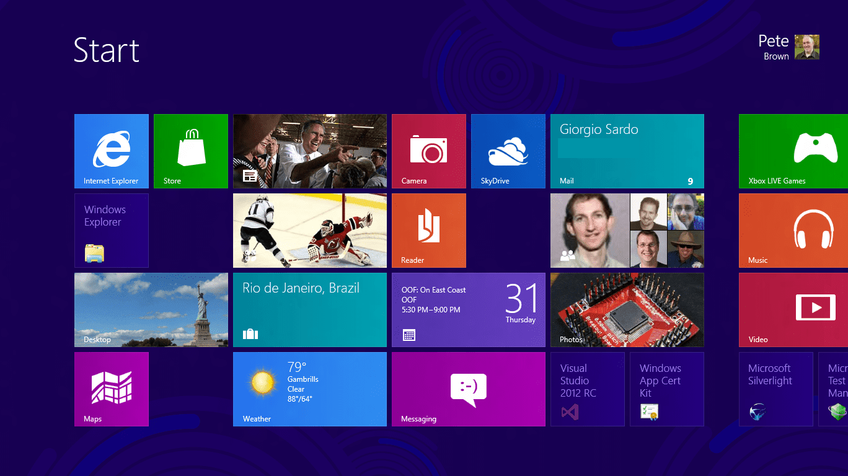Click the unread count 9 on Mail tile
The height and width of the screenshot is (476, 848).
(x=691, y=182)
